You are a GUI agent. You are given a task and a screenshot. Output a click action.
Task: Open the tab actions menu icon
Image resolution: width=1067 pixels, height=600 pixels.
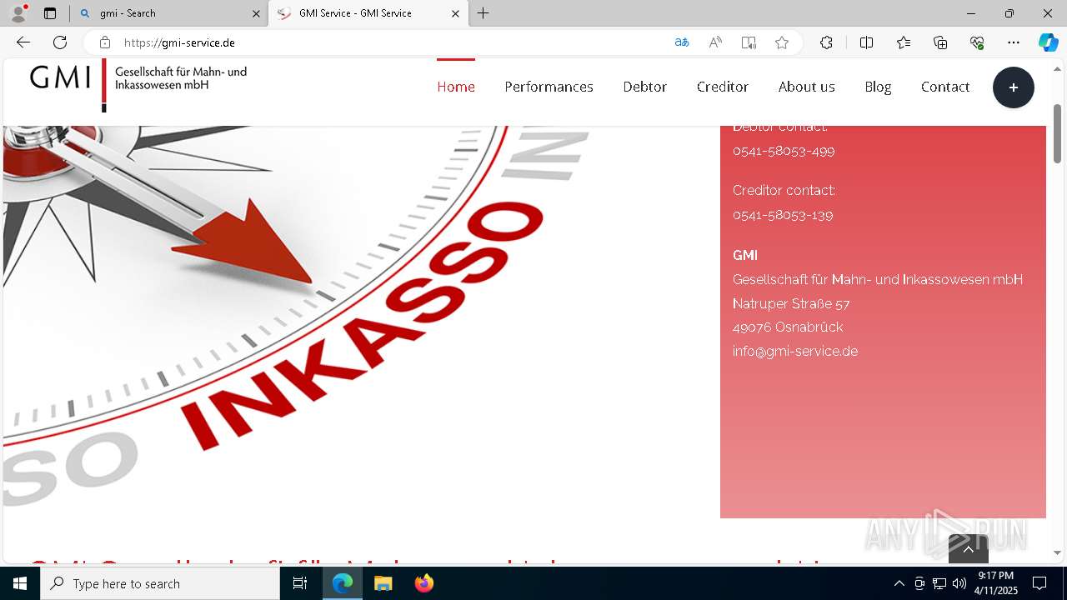pyautogui.click(x=50, y=13)
